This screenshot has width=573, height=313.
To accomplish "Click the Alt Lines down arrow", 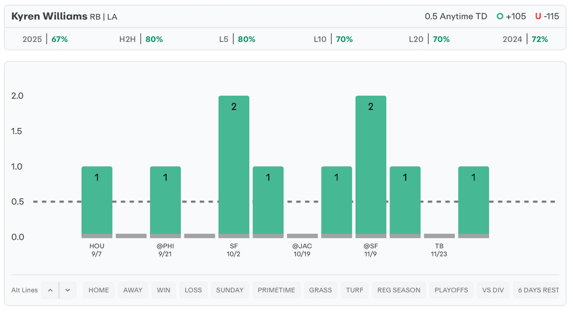I will 68,290.
